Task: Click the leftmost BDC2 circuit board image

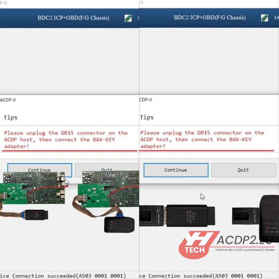Action: pyautogui.click(x=33, y=188)
